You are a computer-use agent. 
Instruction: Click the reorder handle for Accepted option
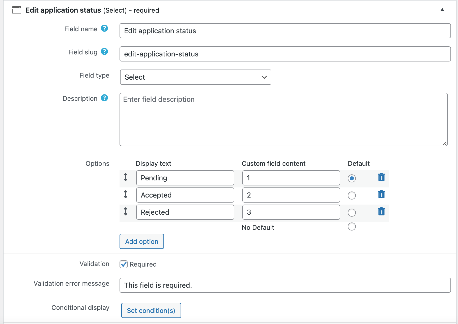[126, 195]
